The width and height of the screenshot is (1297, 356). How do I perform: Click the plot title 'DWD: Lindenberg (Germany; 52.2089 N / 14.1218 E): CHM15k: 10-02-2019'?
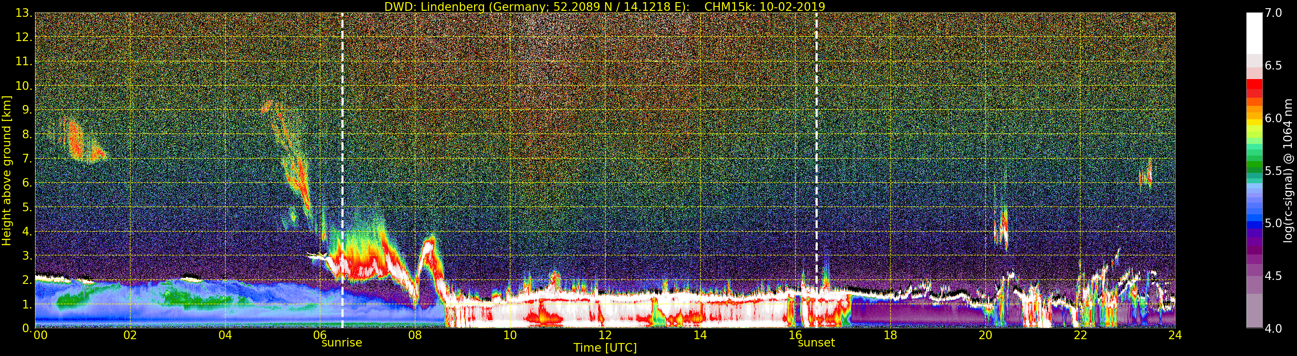[x=604, y=6]
